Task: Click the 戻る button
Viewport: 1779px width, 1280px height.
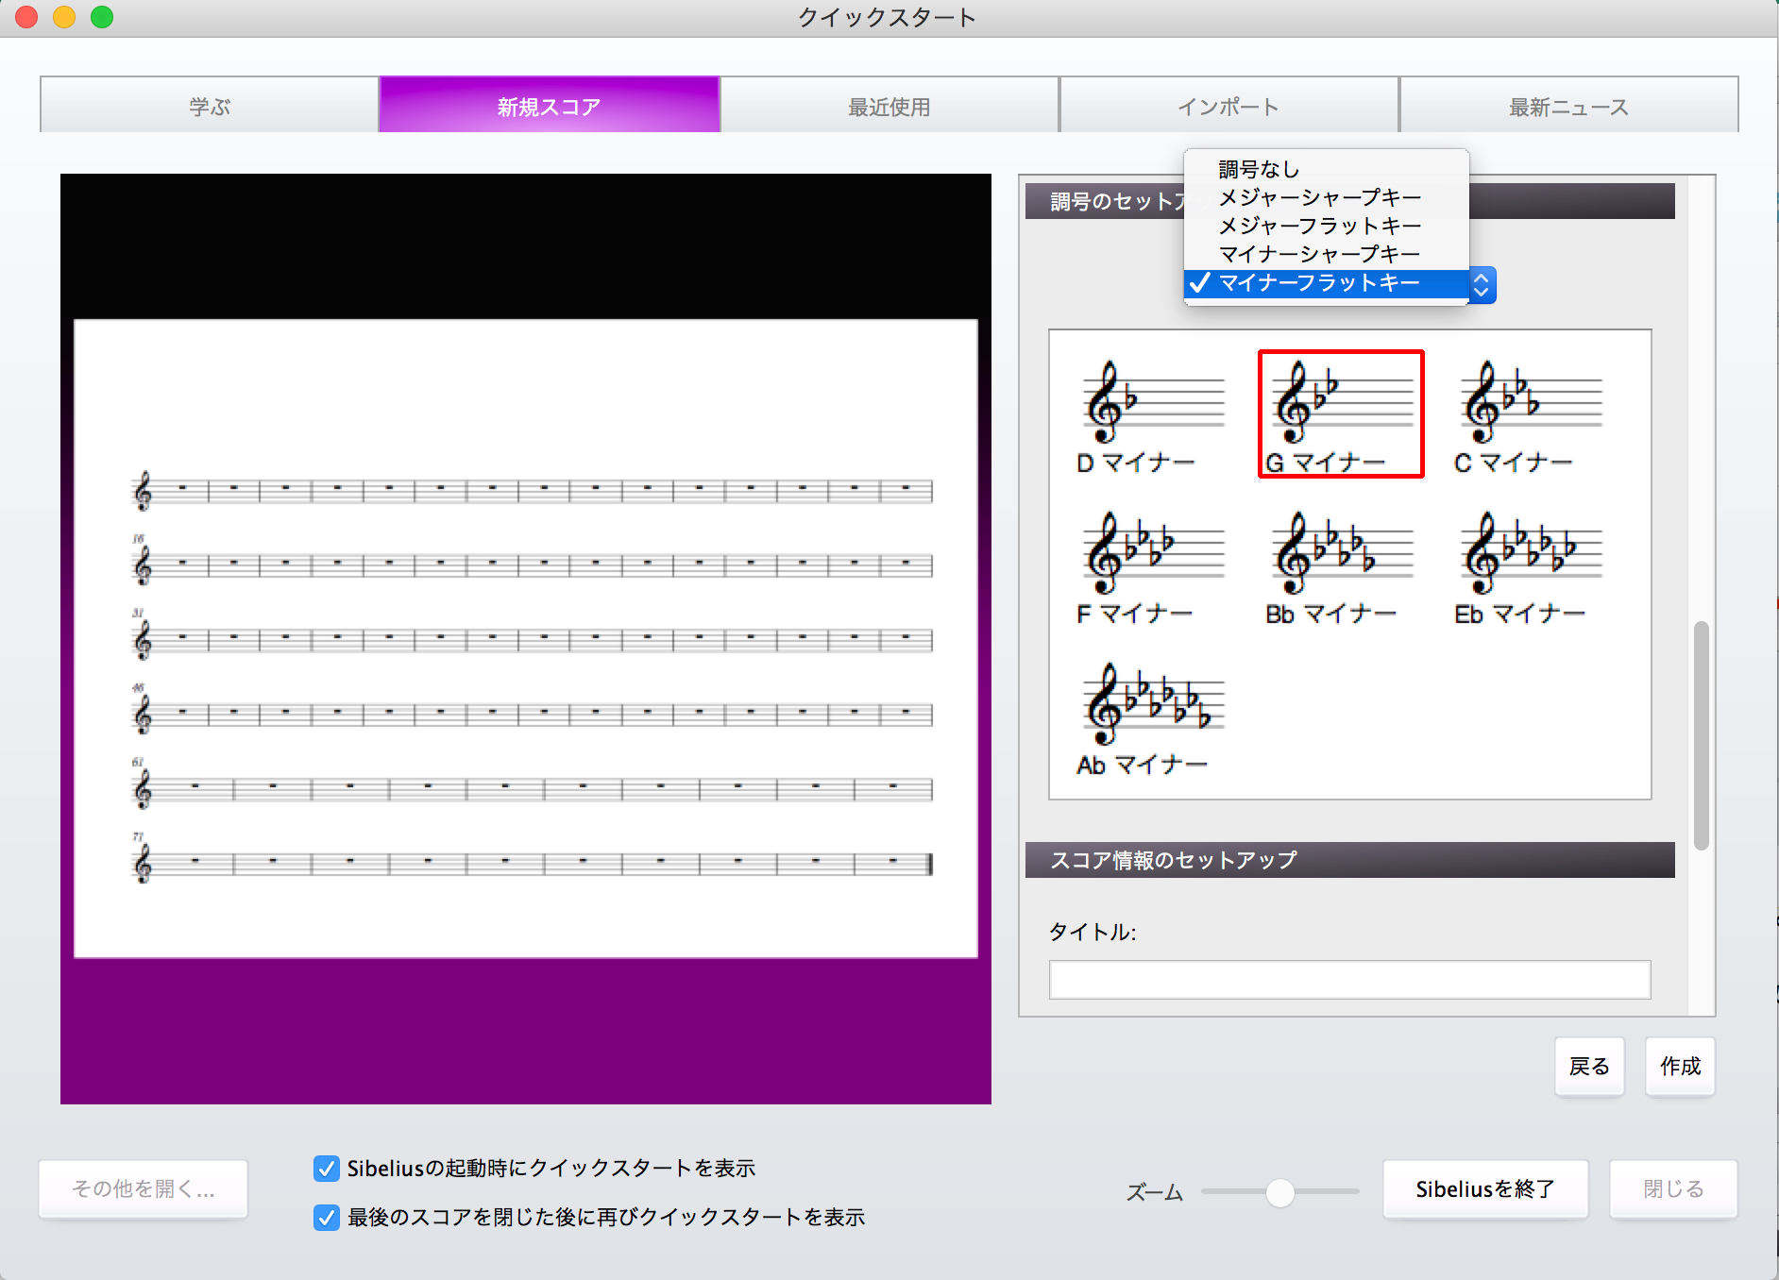Action: pyautogui.click(x=1589, y=1067)
